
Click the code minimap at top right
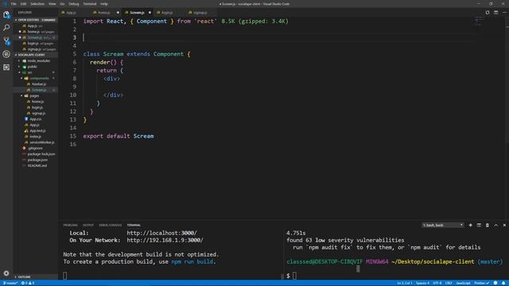(479, 21)
